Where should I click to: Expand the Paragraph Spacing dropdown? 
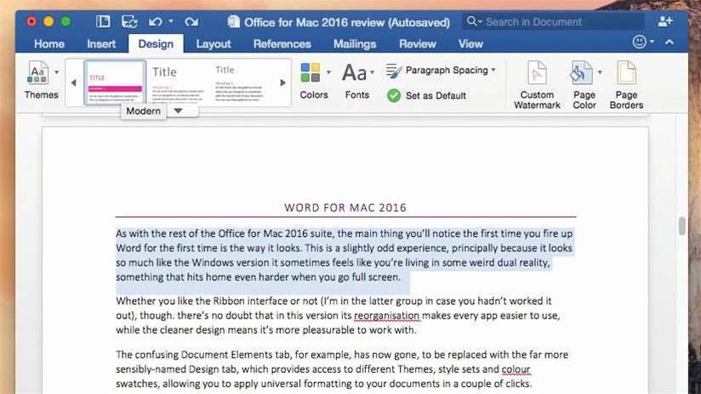[x=493, y=70]
